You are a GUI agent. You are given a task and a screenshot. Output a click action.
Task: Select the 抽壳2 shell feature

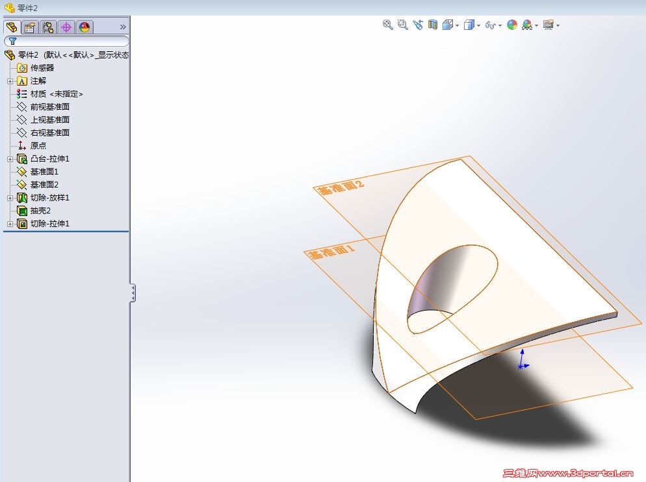coord(34,211)
